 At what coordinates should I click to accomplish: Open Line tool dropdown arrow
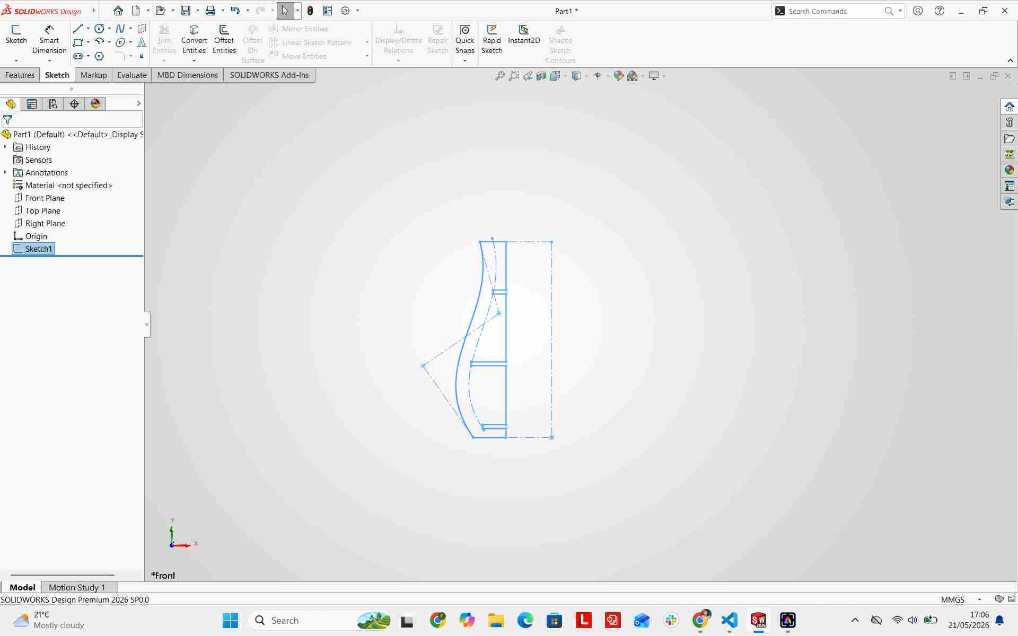point(88,29)
